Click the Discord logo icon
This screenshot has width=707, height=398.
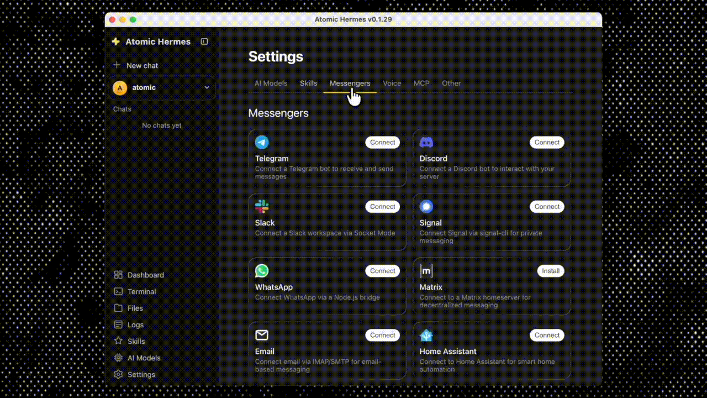[426, 142]
